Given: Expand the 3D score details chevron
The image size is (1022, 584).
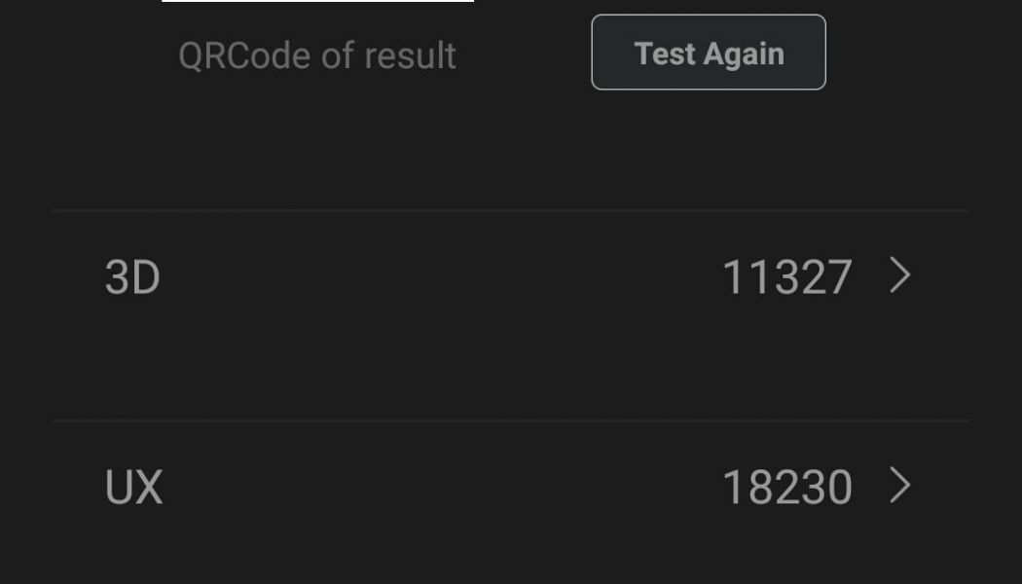Looking at the screenshot, I should 900,275.
